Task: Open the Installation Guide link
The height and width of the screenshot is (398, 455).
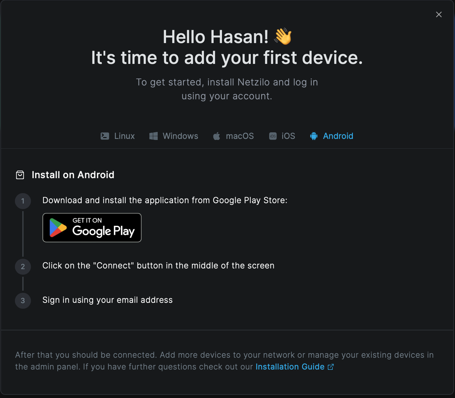Action: [290, 367]
